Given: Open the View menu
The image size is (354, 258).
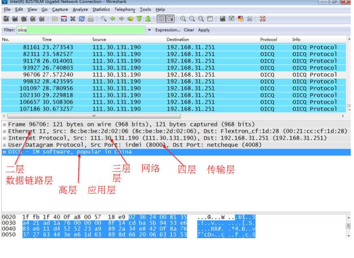Looking at the screenshot, I should [x=32, y=9].
